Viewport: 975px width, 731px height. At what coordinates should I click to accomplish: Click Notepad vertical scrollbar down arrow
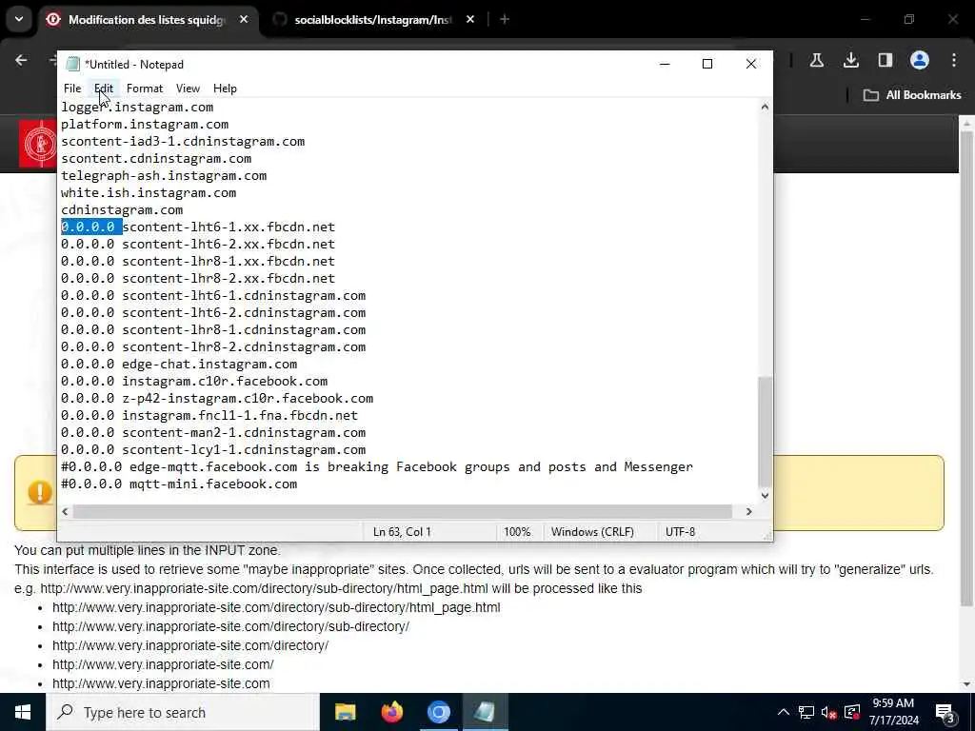coord(765,495)
